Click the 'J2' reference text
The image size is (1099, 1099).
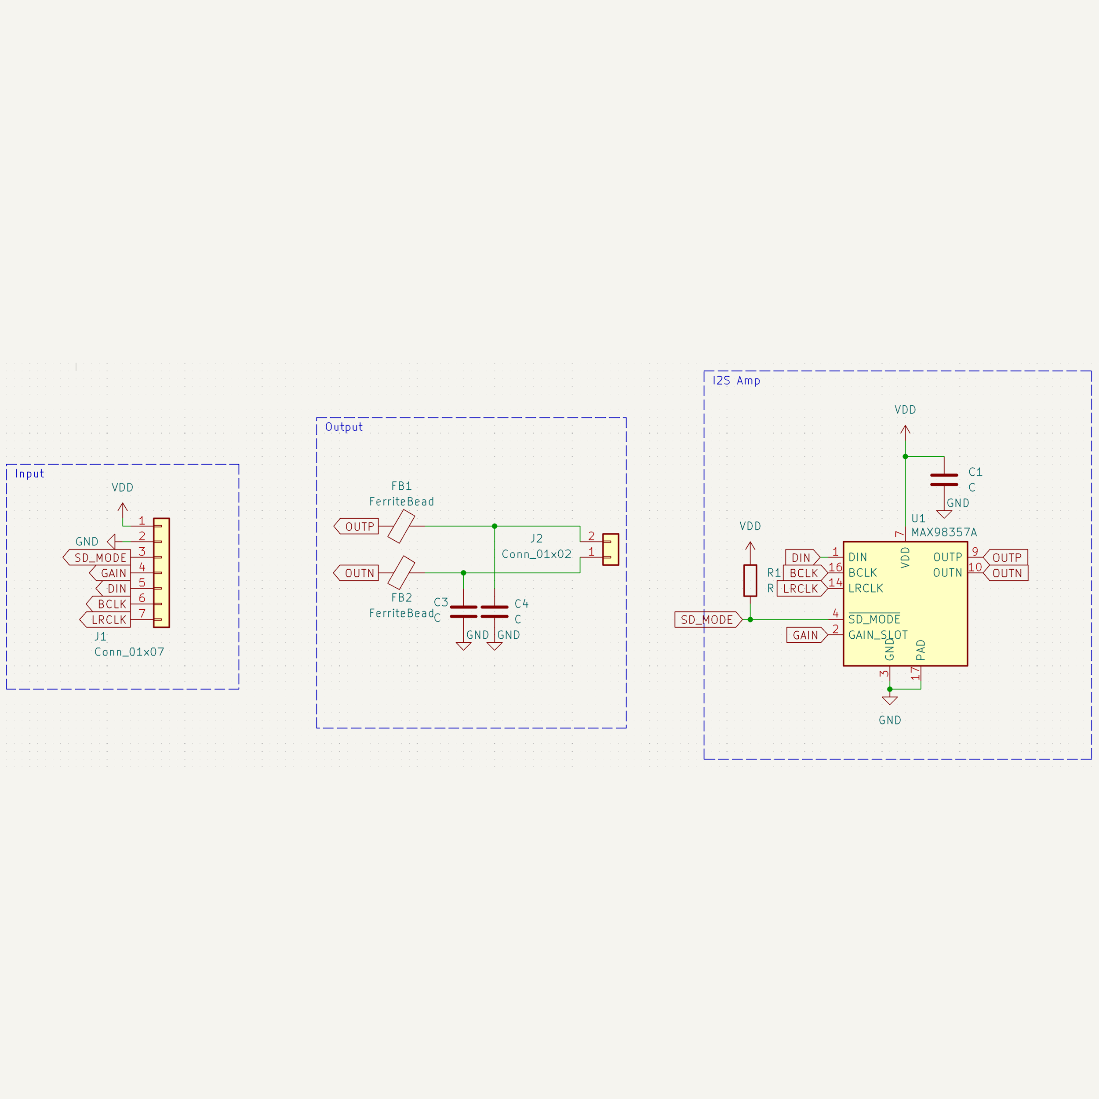[536, 538]
